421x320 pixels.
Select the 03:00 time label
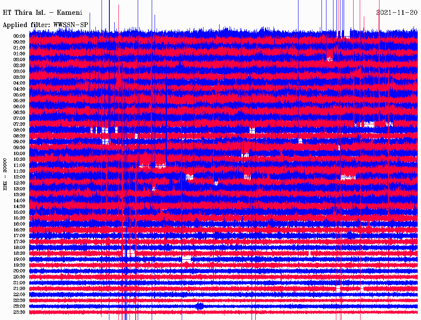(x=19, y=71)
